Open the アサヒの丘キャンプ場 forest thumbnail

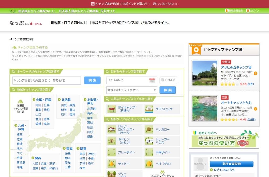tap(205, 73)
